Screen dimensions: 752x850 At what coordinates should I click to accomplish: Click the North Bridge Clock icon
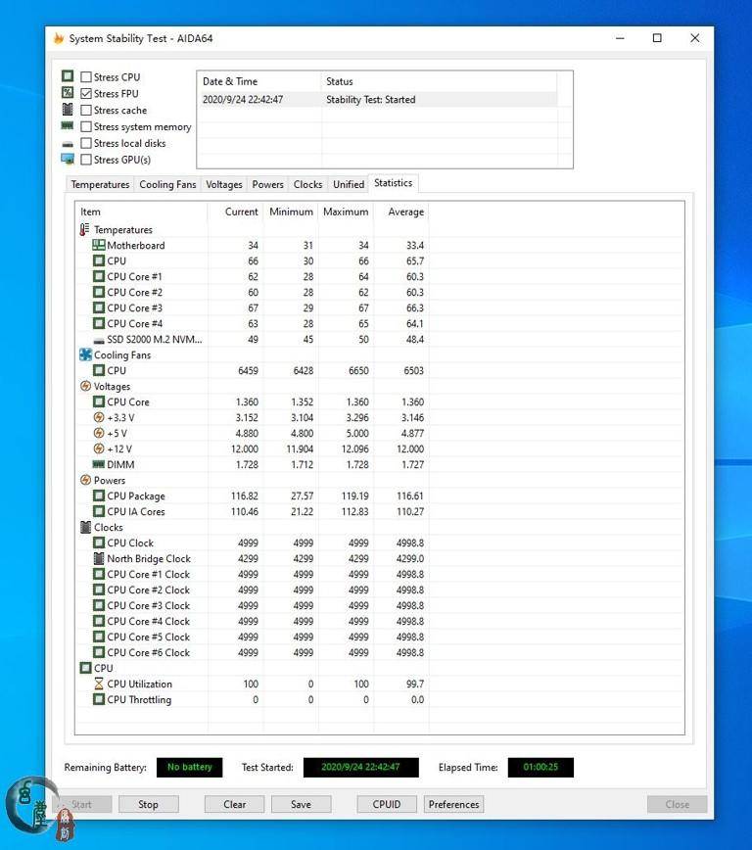(99, 558)
